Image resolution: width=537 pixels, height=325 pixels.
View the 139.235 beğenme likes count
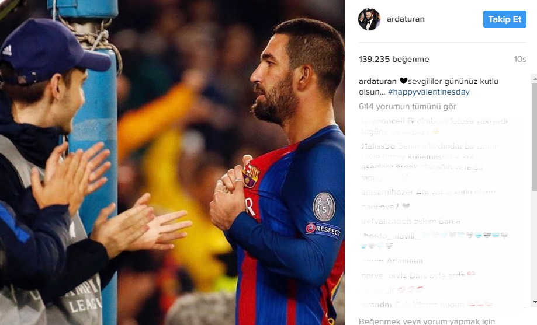tap(394, 59)
